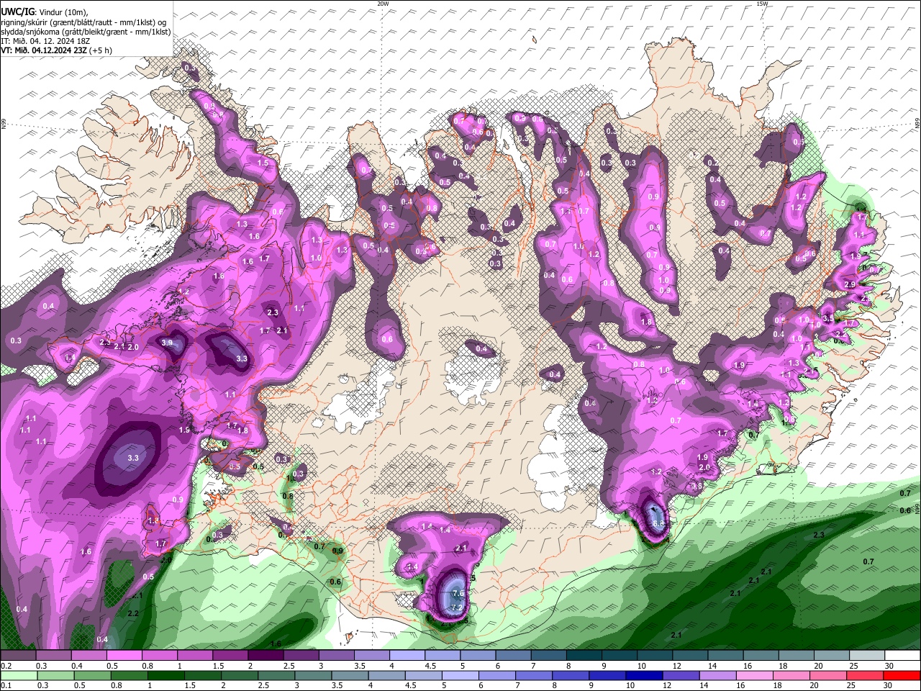Click the 'slydda/snjókoma' legend description line
Screen dimensions: 921x691
click(86, 32)
